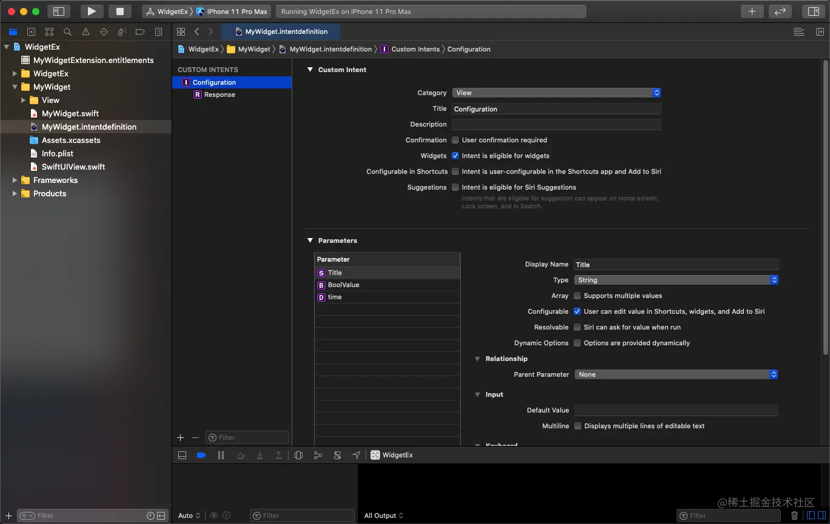
Task: Open the Symbol navigator
Action: tap(49, 32)
